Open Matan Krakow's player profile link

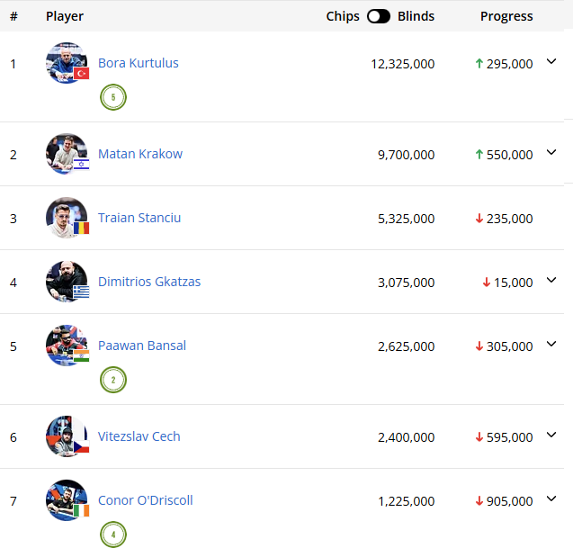[x=140, y=154]
